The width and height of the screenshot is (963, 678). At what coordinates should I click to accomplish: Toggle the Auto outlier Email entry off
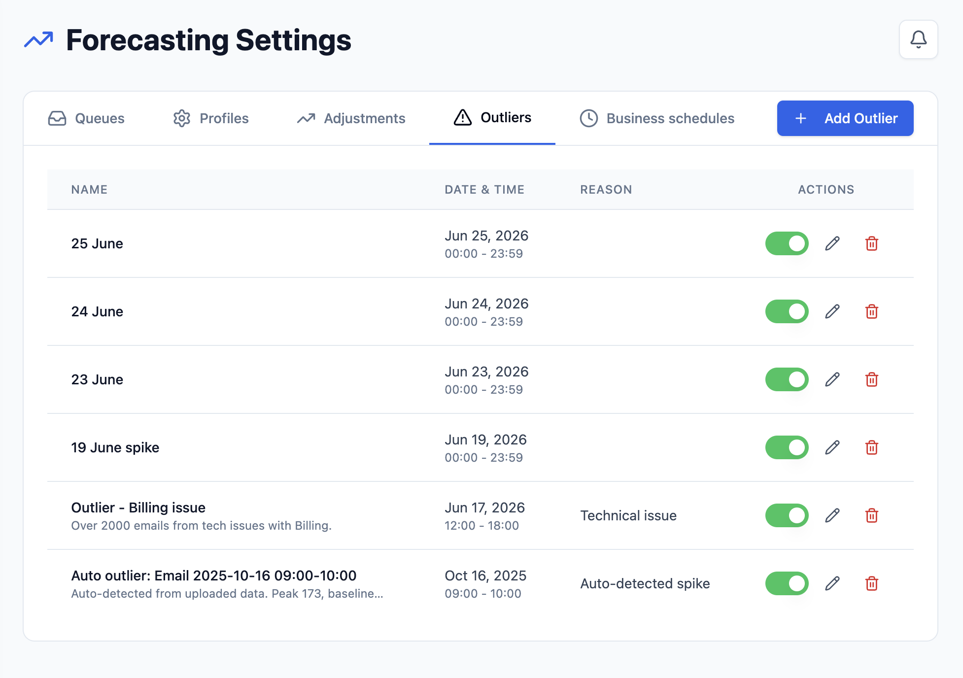click(787, 583)
